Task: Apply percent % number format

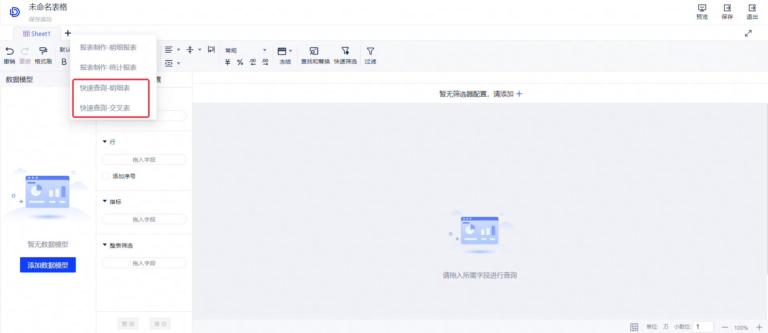Action: 240,62
